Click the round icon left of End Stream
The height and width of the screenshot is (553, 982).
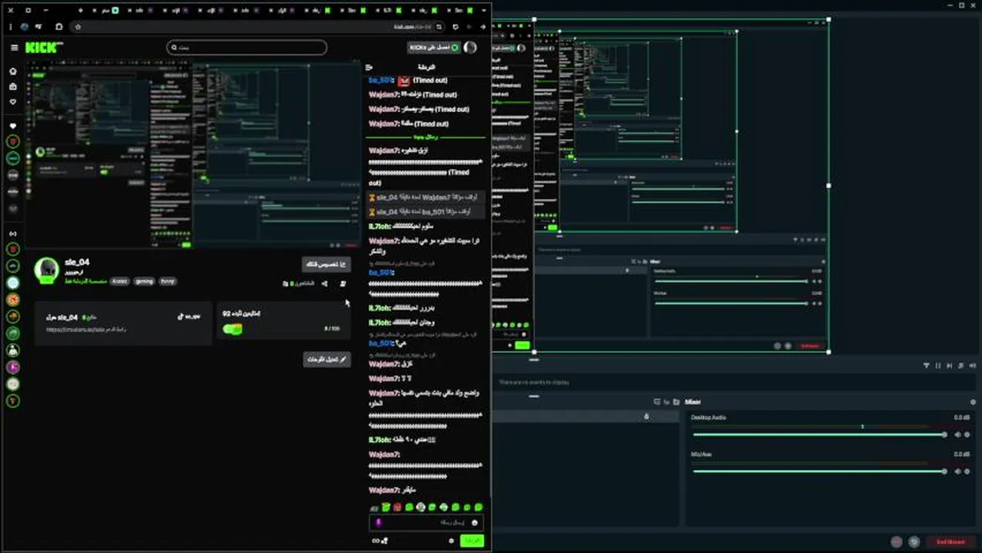tap(914, 541)
